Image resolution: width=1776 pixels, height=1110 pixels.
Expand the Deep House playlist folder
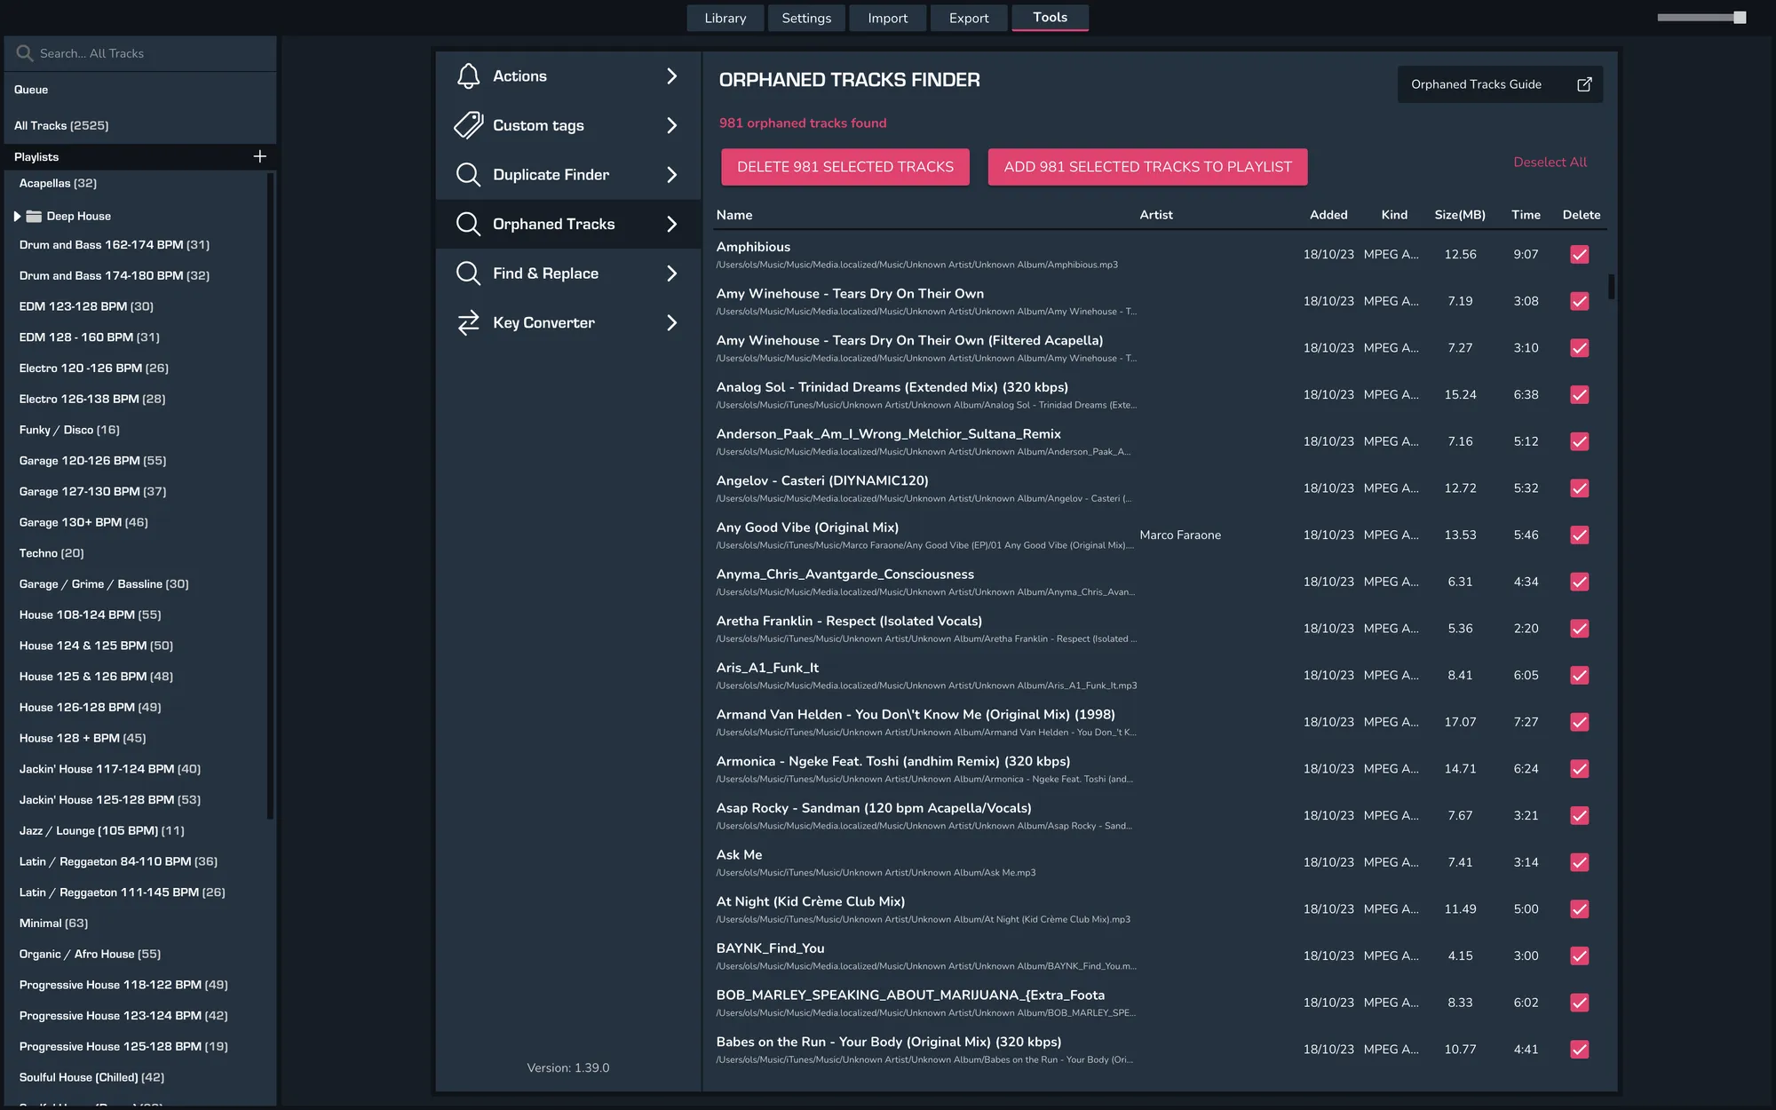point(17,216)
